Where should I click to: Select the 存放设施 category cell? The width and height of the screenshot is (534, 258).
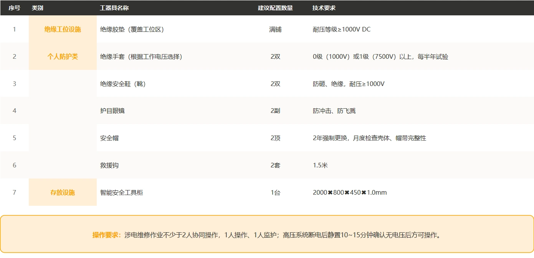point(63,192)
